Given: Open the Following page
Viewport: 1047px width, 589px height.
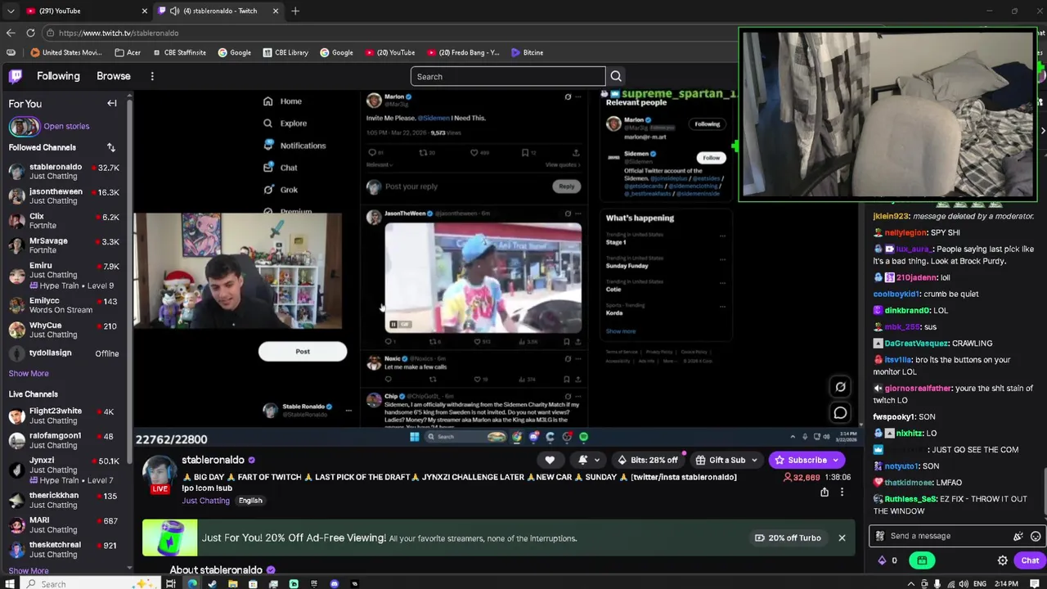Looking at the screenshot, I should point(58,76).
